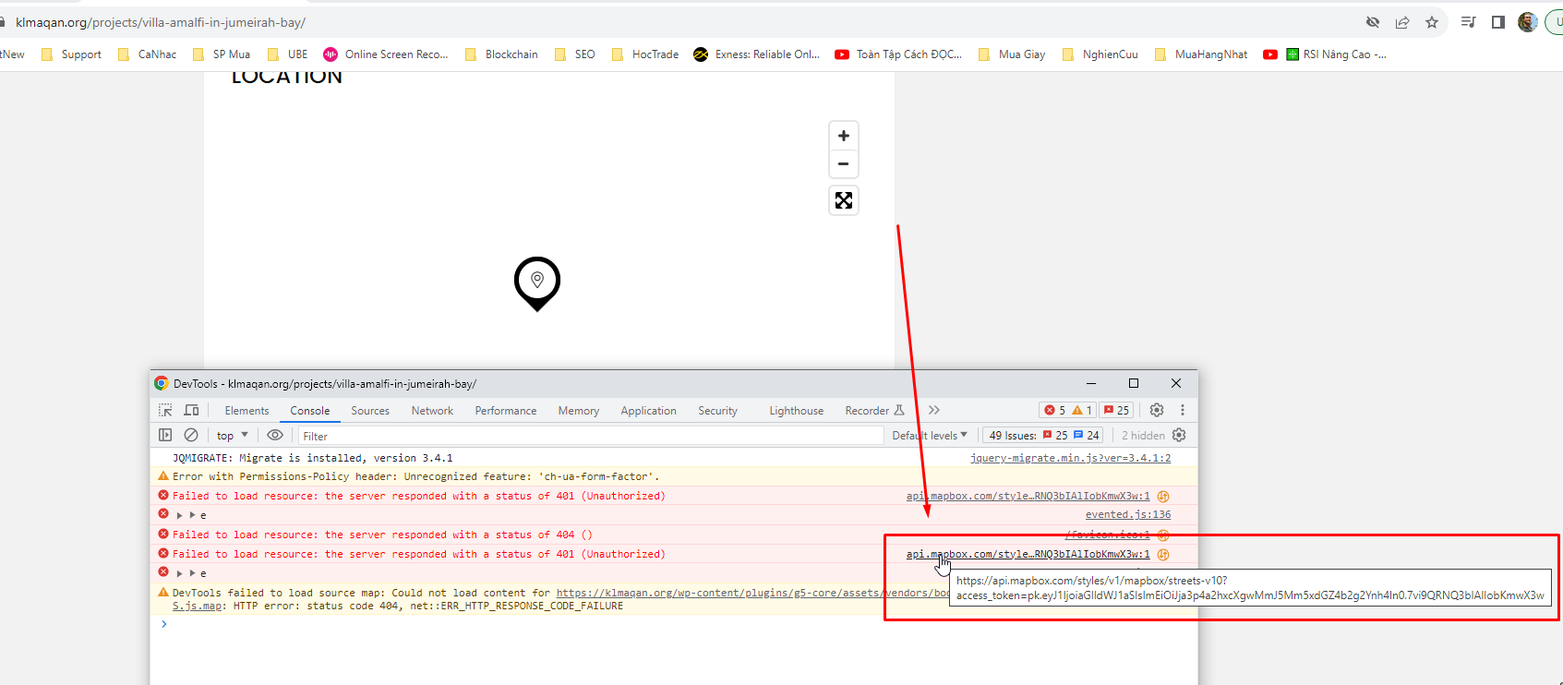
Task: Expand the 'e' error from evented.js:136
Action: [180, 515]
